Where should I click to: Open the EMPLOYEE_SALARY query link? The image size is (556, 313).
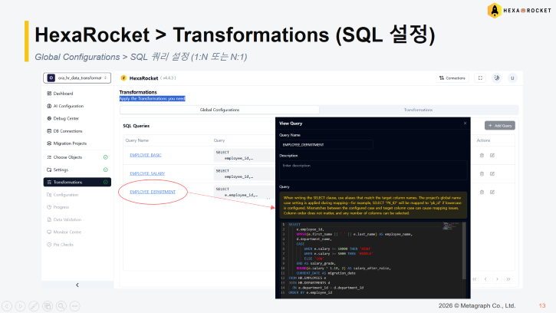(x=147, y=173)
